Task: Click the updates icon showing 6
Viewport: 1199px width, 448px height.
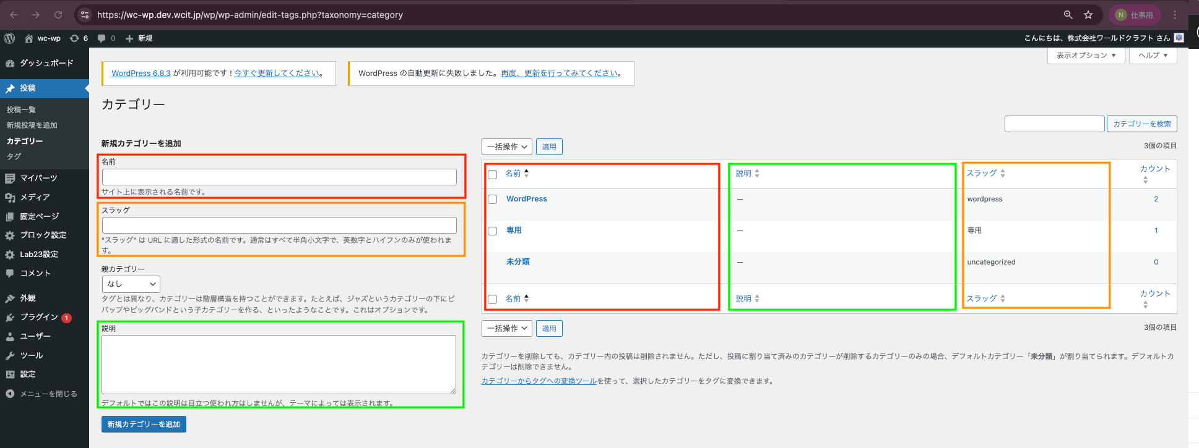Action: (x=75, y=38)
